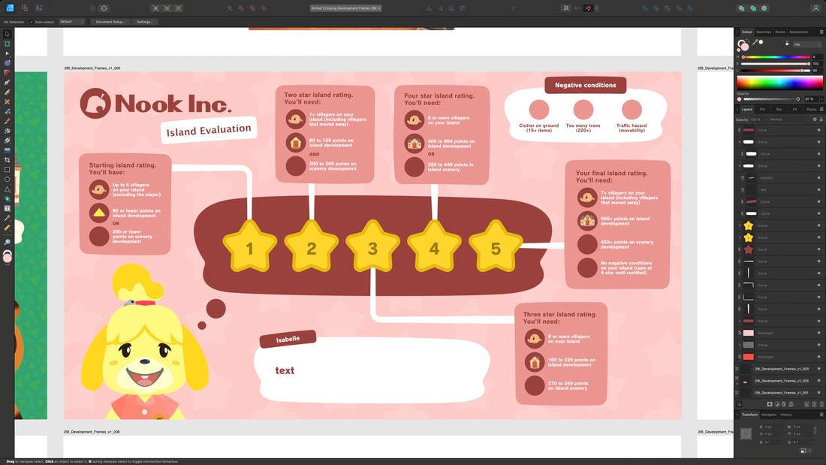Toggle the snapping magnet icon
The height and width of the screenshot is (465, 826).
589,8
